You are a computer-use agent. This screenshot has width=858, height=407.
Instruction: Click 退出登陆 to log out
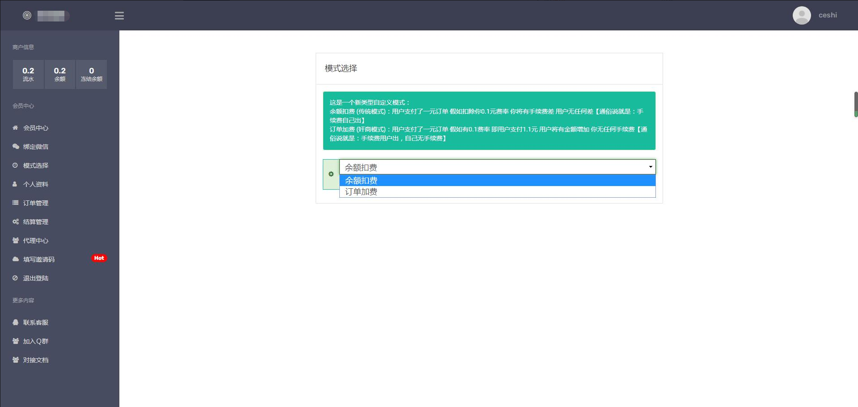[36, 278]
